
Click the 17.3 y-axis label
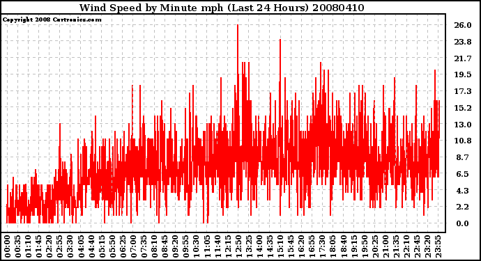pyautogui.click(x=463, y=91)
